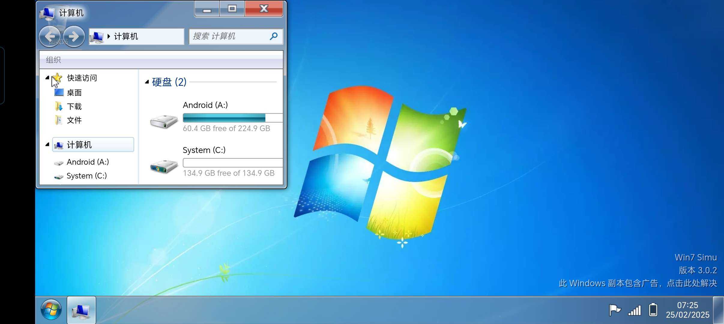The height and width of the screenshot is (324, 724).
Task: Open the 组织 menu
Action: [53, 60]
